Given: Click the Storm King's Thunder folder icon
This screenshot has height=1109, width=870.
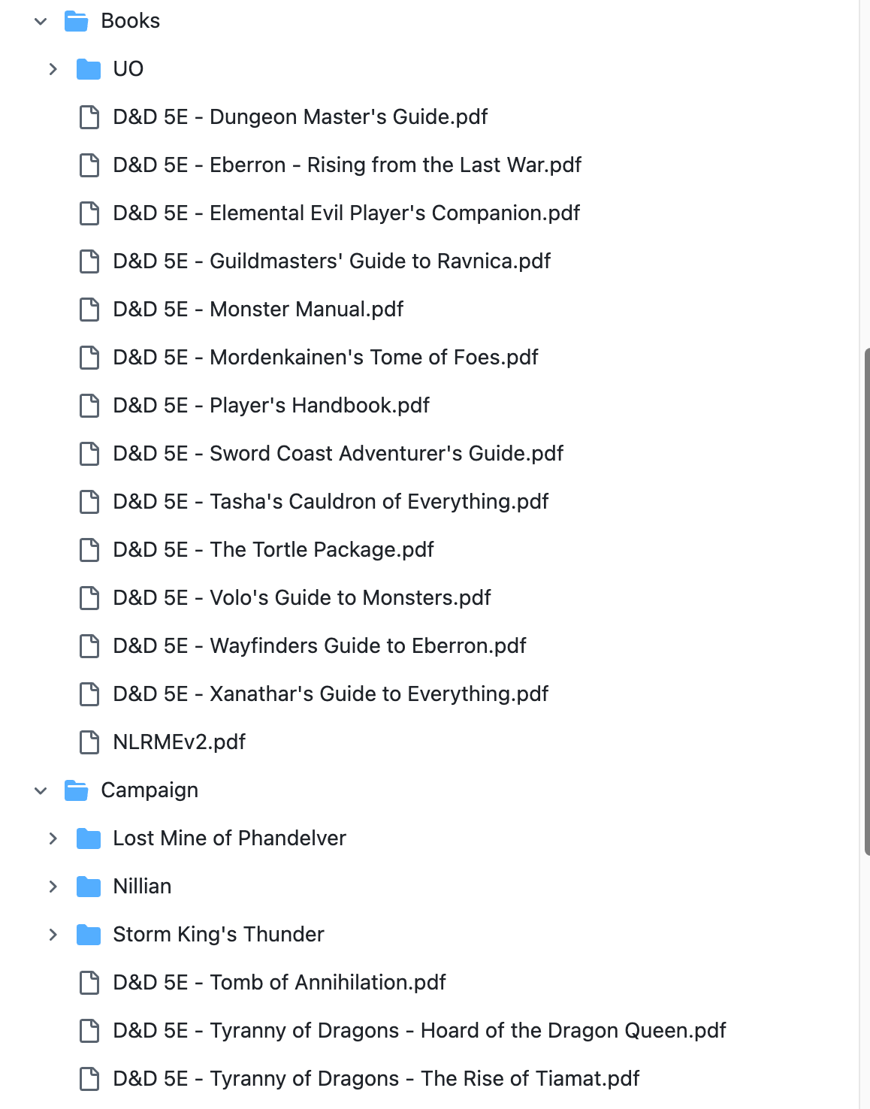Looking at the screenshot, I should (88, 934).
